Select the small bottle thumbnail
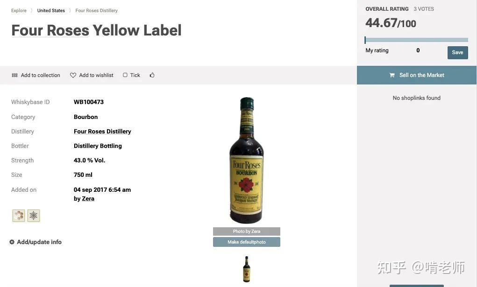 pos(246,269)
